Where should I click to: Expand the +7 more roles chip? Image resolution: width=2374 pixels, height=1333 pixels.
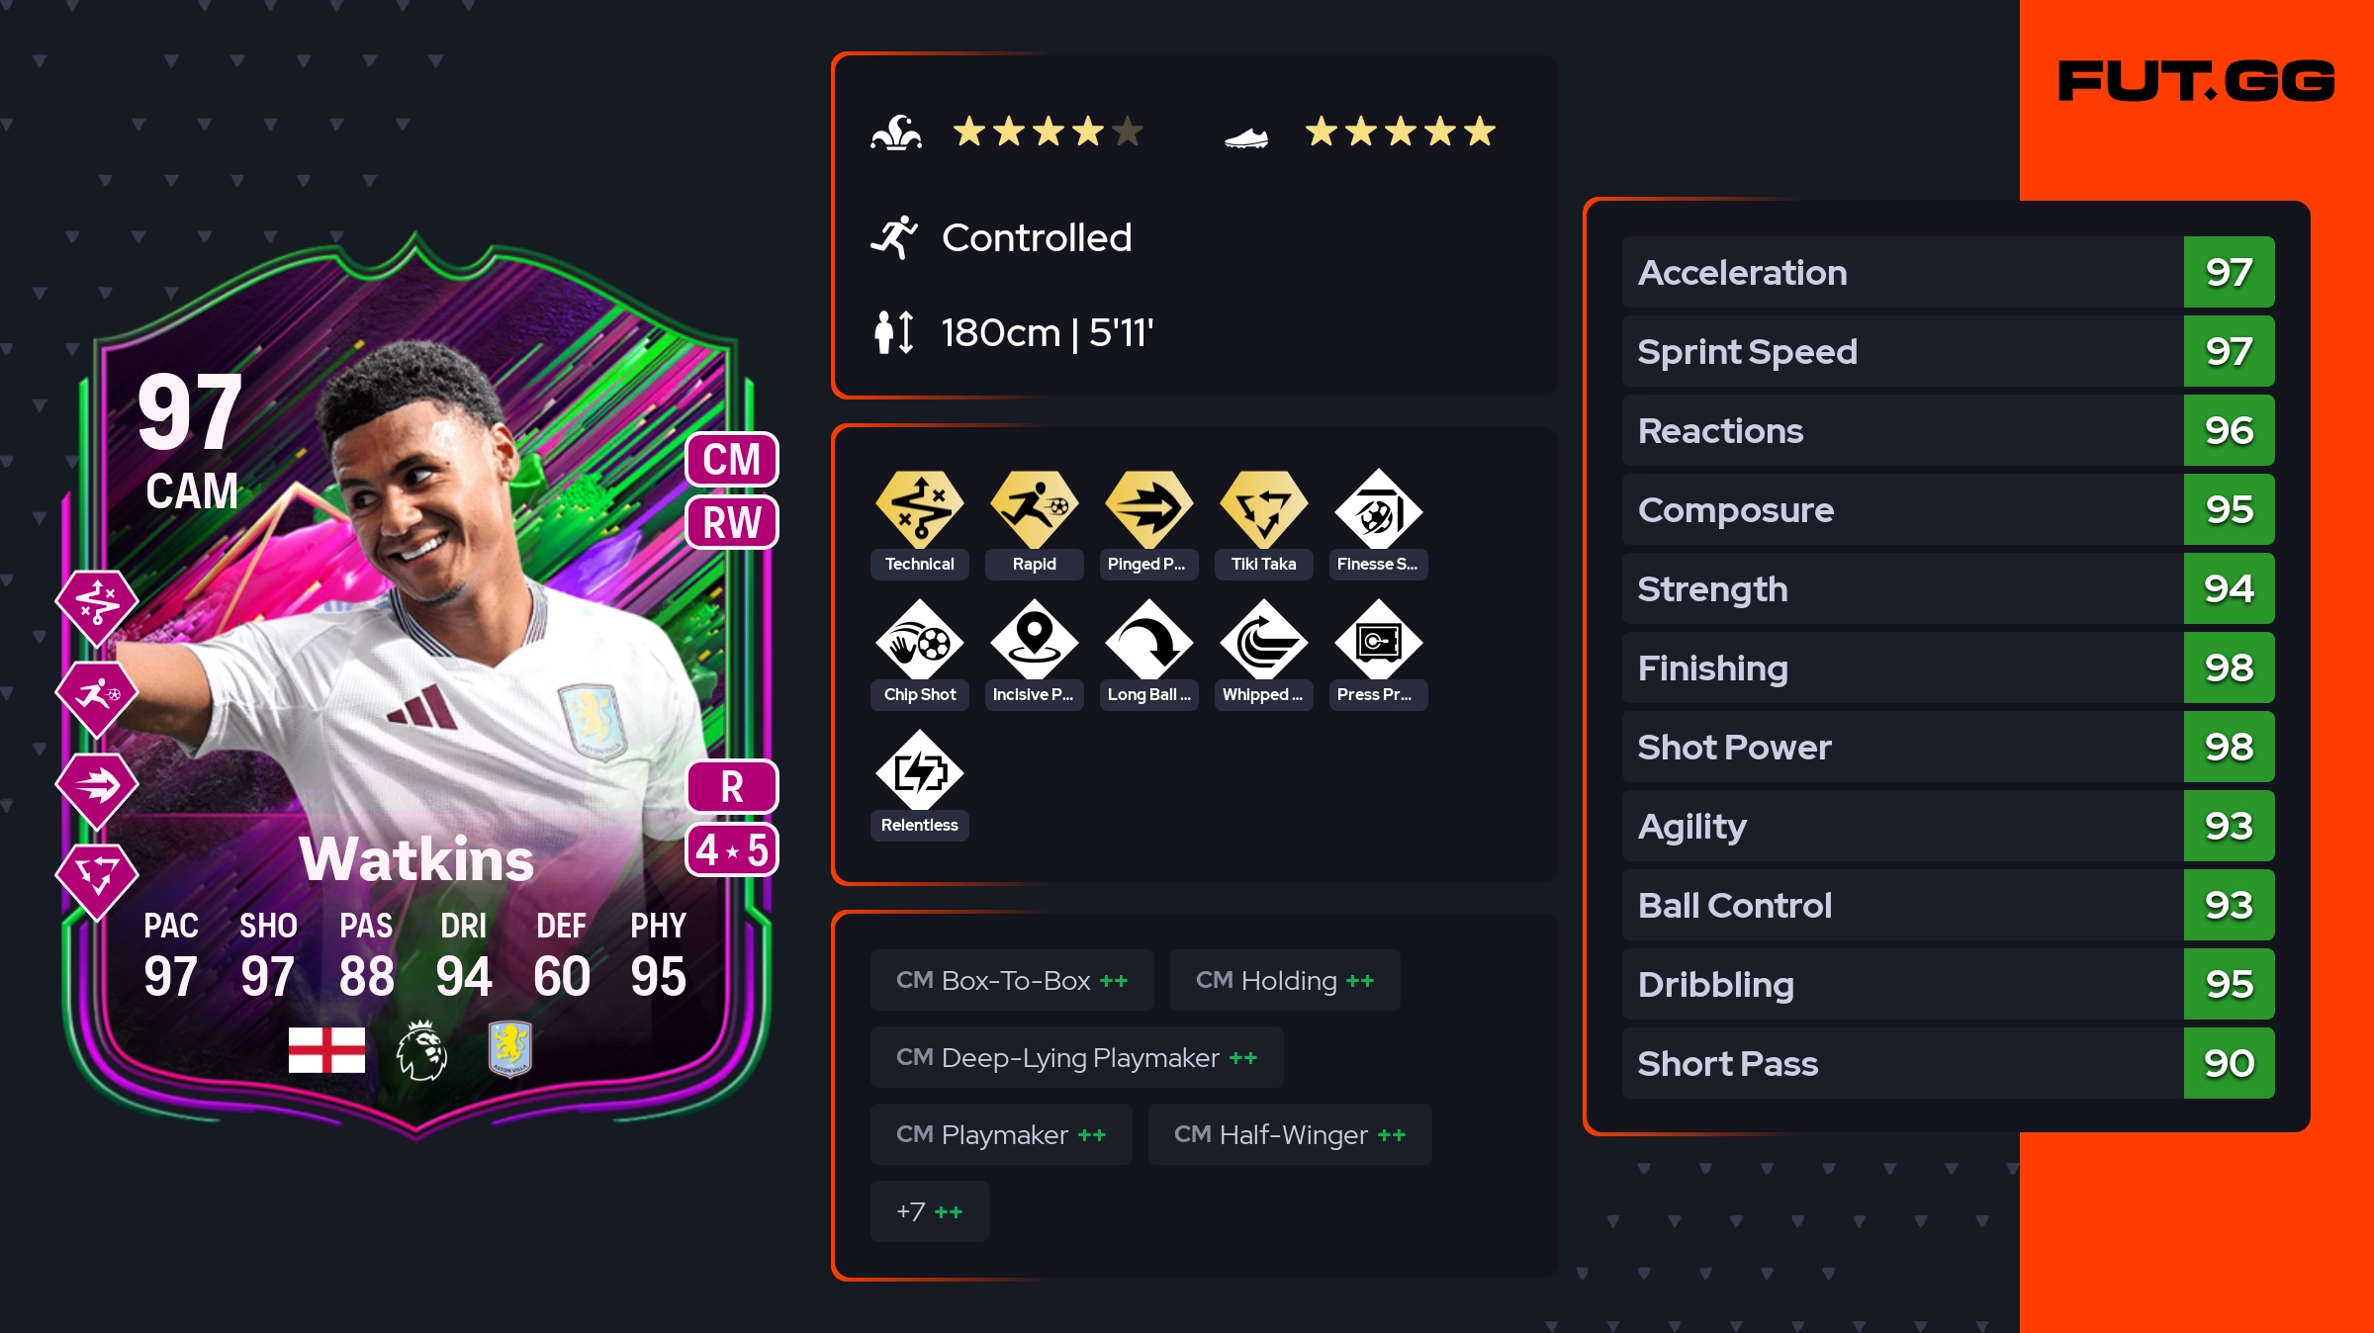(930, 1211)
